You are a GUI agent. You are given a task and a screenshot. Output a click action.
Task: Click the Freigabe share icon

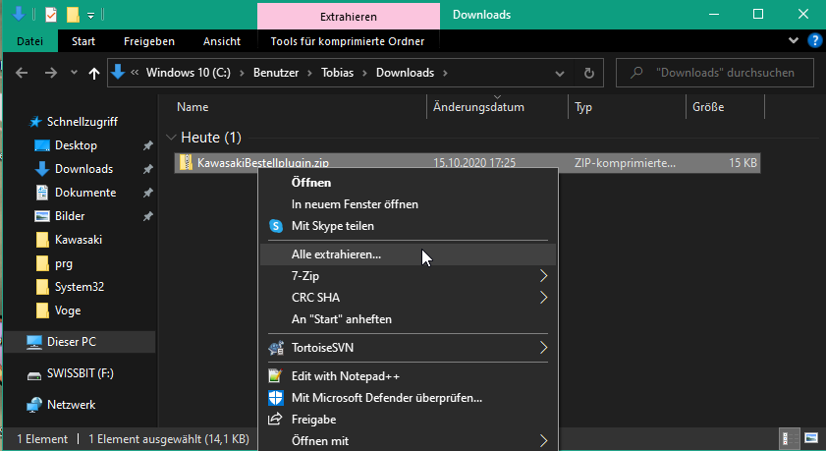point(275,420)
